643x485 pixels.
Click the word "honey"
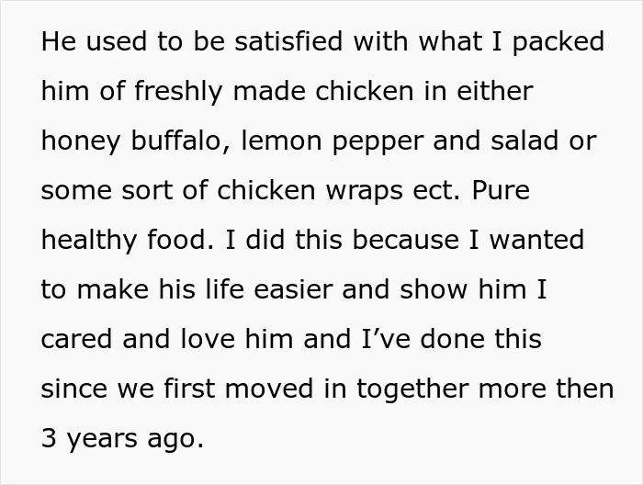click(81, 141)
